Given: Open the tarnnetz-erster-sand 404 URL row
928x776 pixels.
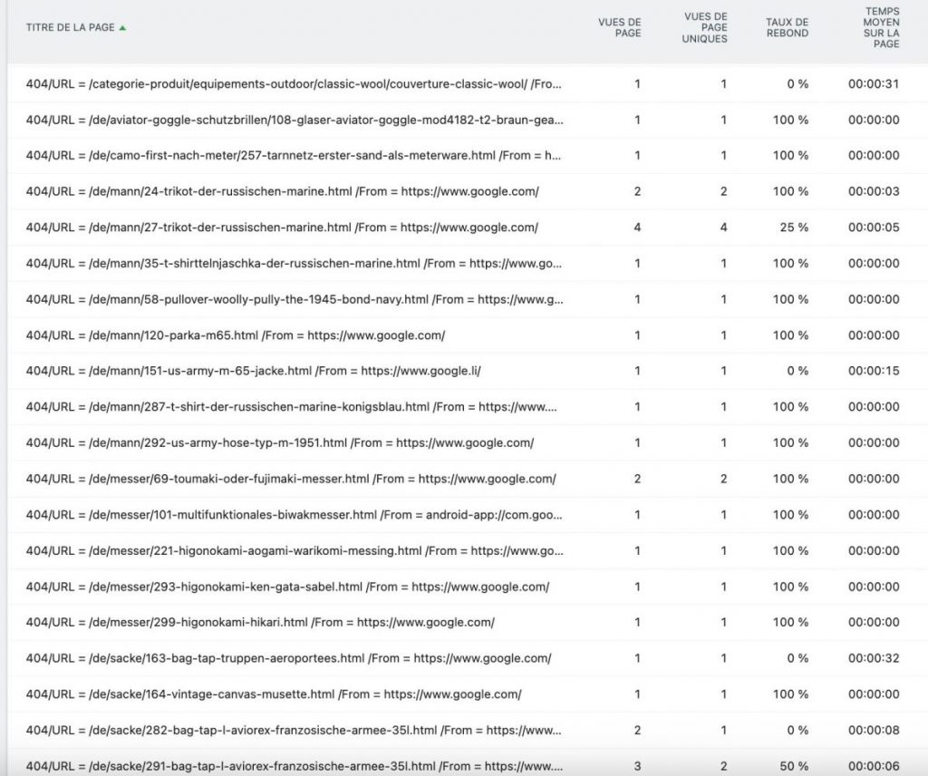Looking at the screenshot, I should coord(294,155).
